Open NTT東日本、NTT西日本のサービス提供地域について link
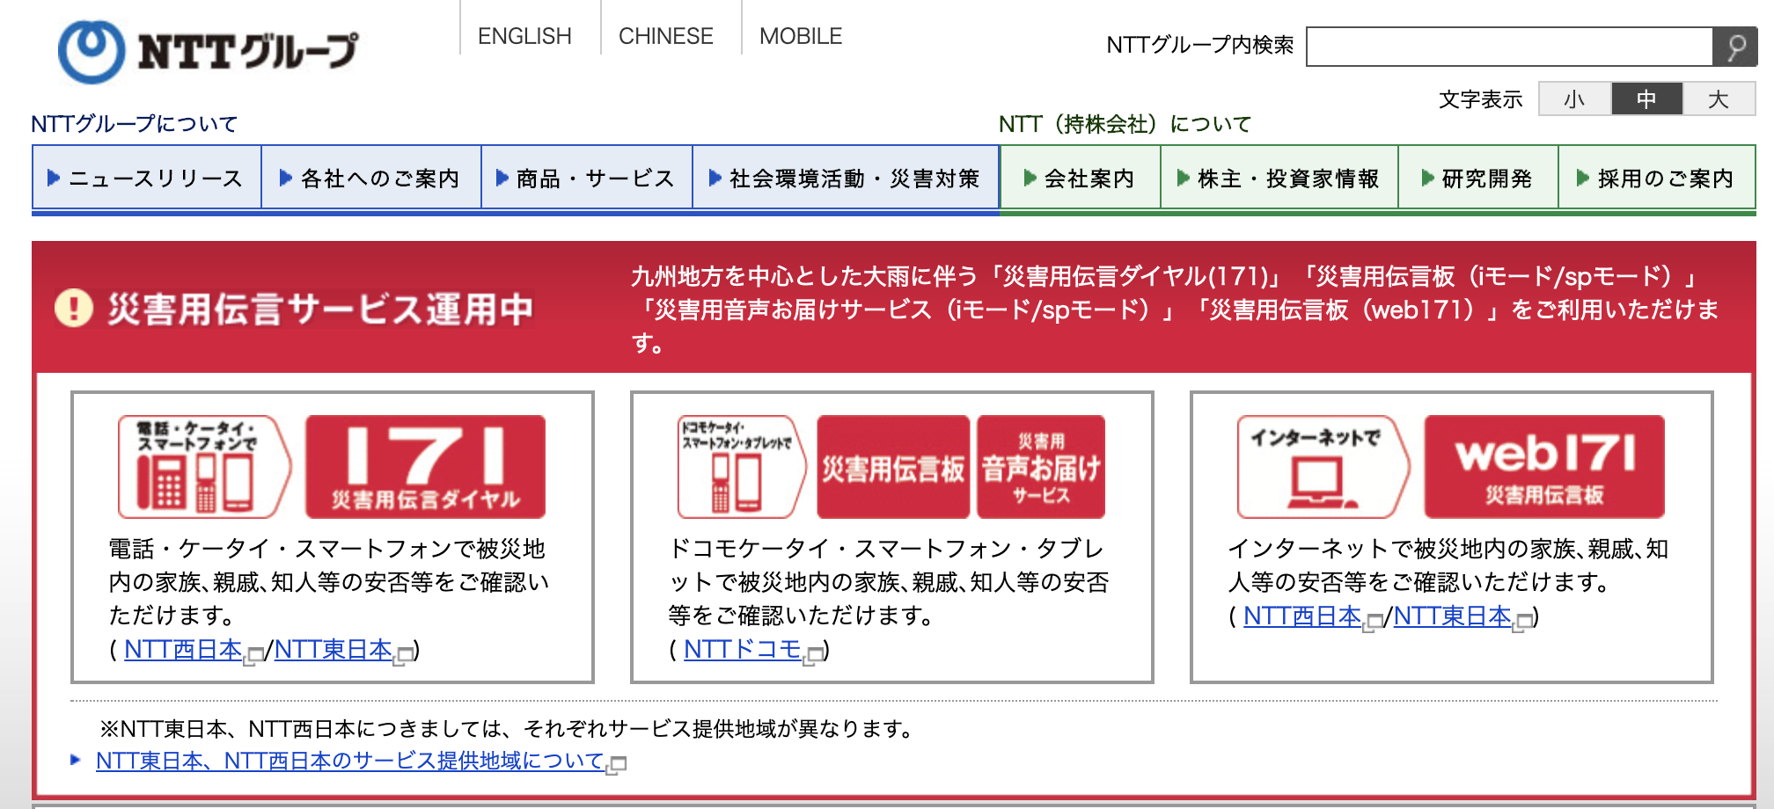The height and width of the screenshot is (809, 1774). click(x=350, y=761)
